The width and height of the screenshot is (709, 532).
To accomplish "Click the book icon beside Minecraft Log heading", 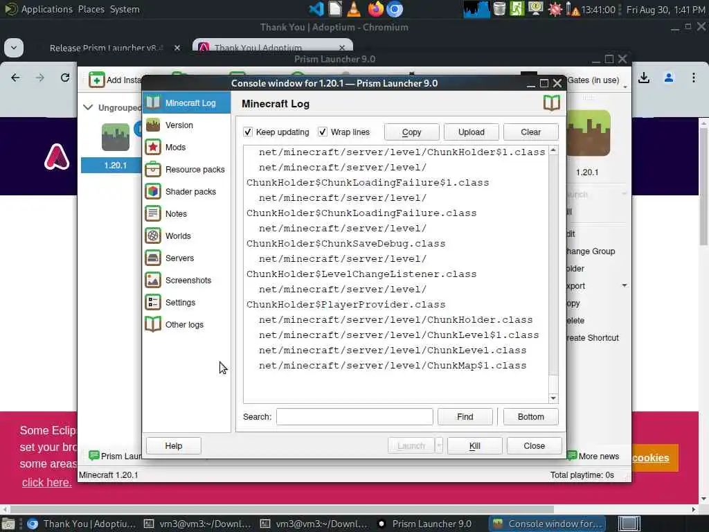I will [x=551, y=103].
